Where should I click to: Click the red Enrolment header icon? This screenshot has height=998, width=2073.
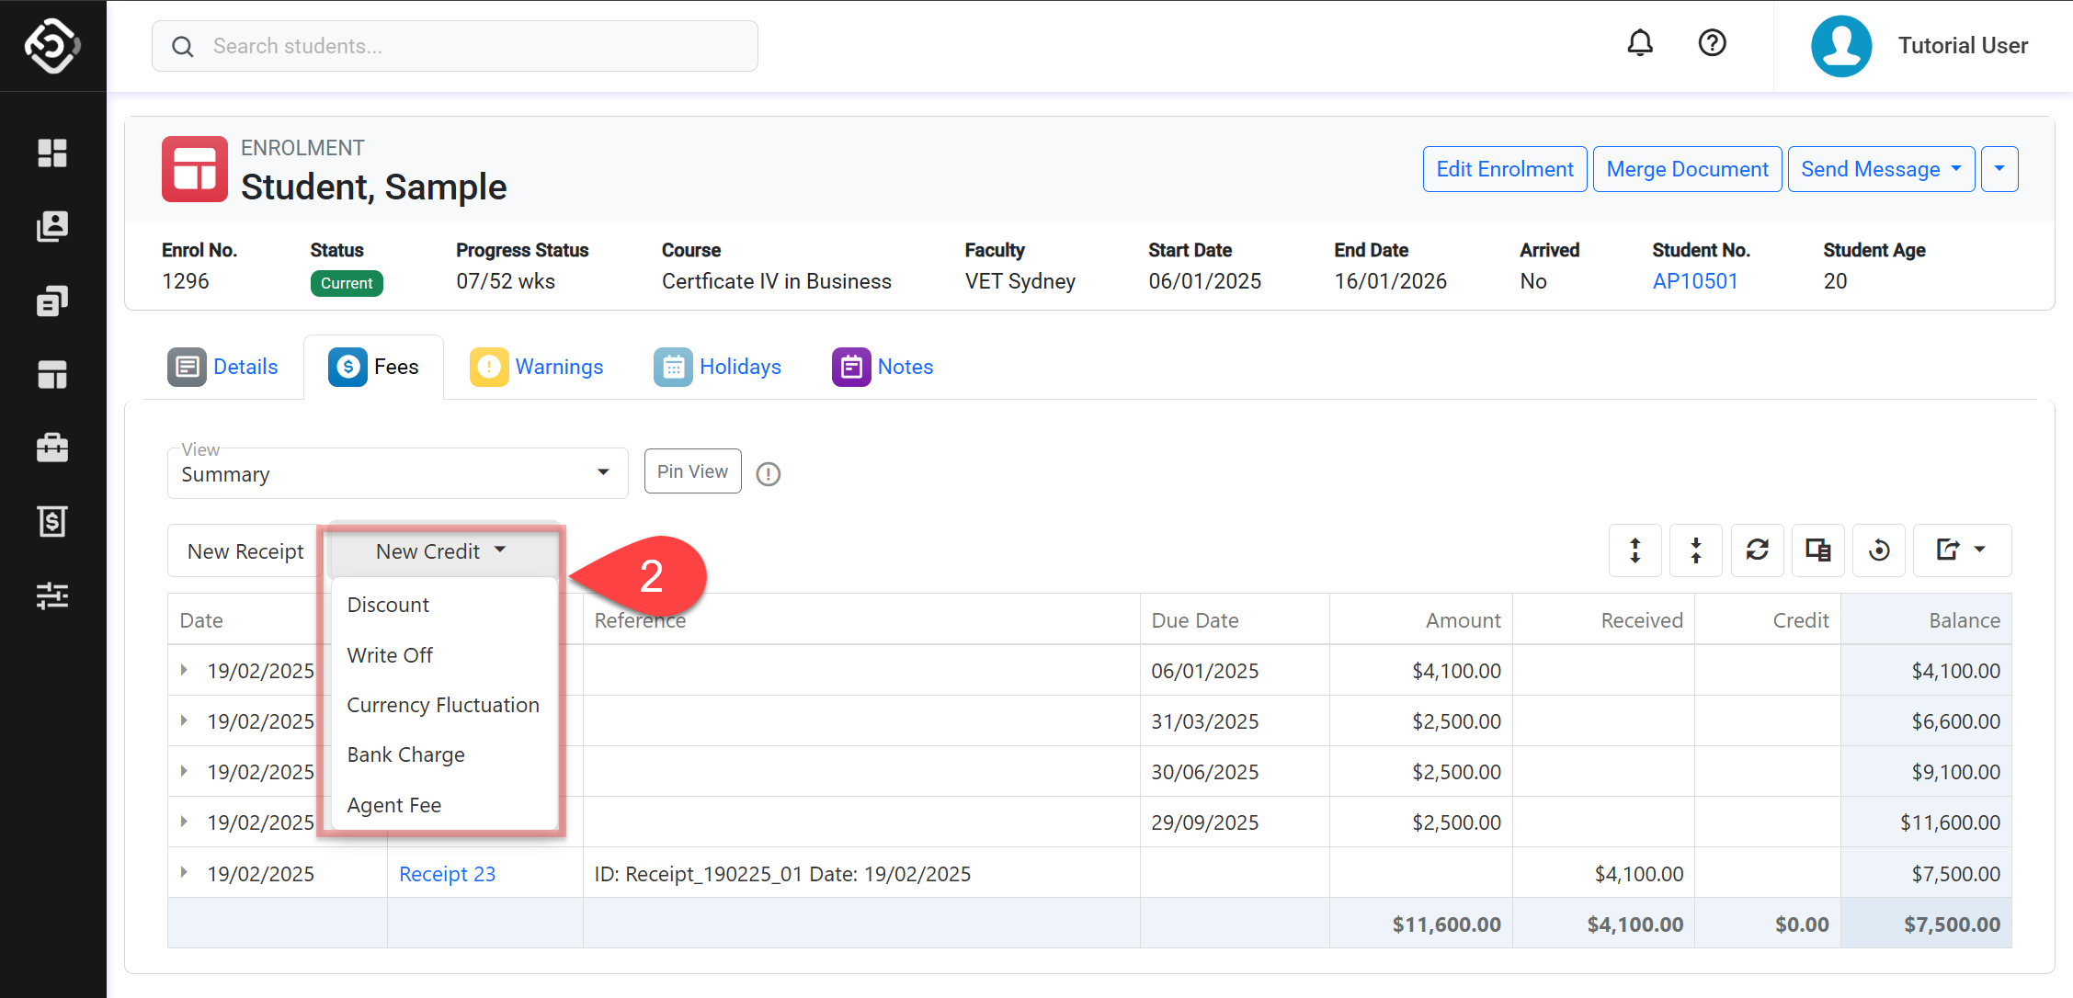coord(195,169)
